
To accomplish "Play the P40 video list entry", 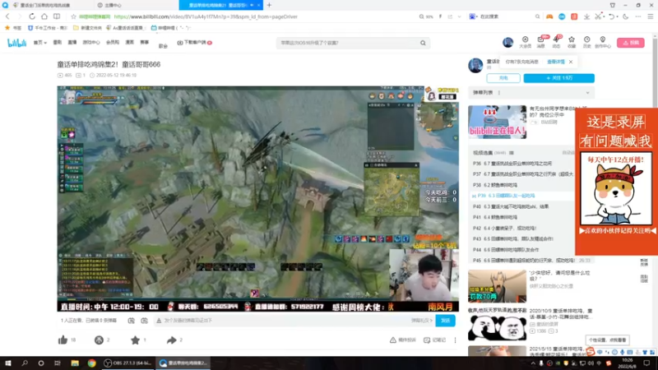I will tap(522, 206).
